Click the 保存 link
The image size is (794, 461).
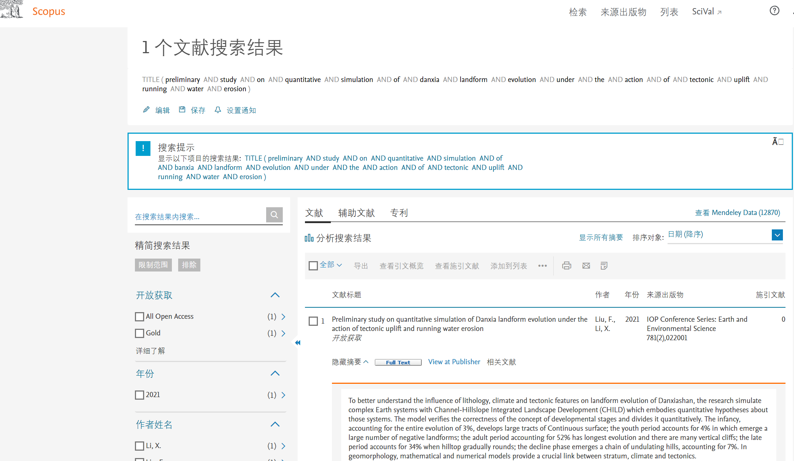click(x=198, y=110)
